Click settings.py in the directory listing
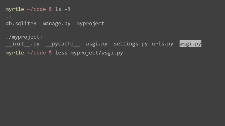 (x=131, y=44)
